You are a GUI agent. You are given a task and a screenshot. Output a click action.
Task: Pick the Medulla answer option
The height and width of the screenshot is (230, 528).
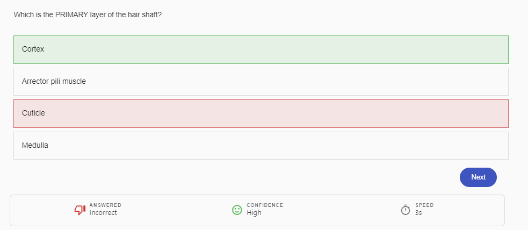(261, 145)
